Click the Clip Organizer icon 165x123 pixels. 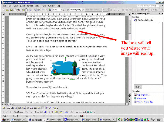pyautogui.click(x=135, y=94)
